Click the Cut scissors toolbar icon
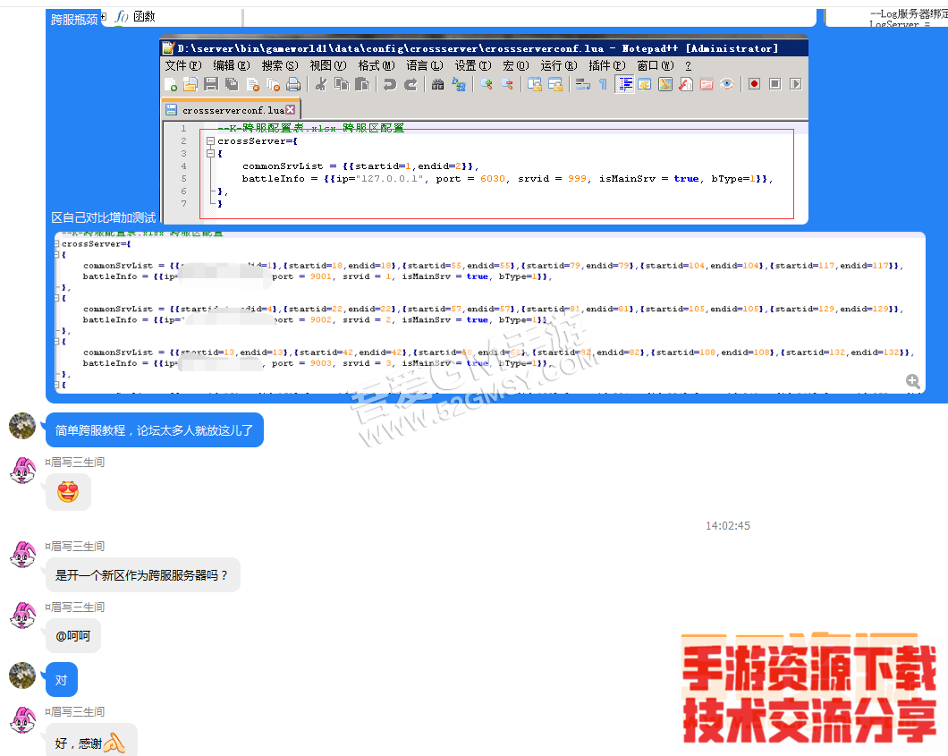948x756 pixels. [320, 84]
